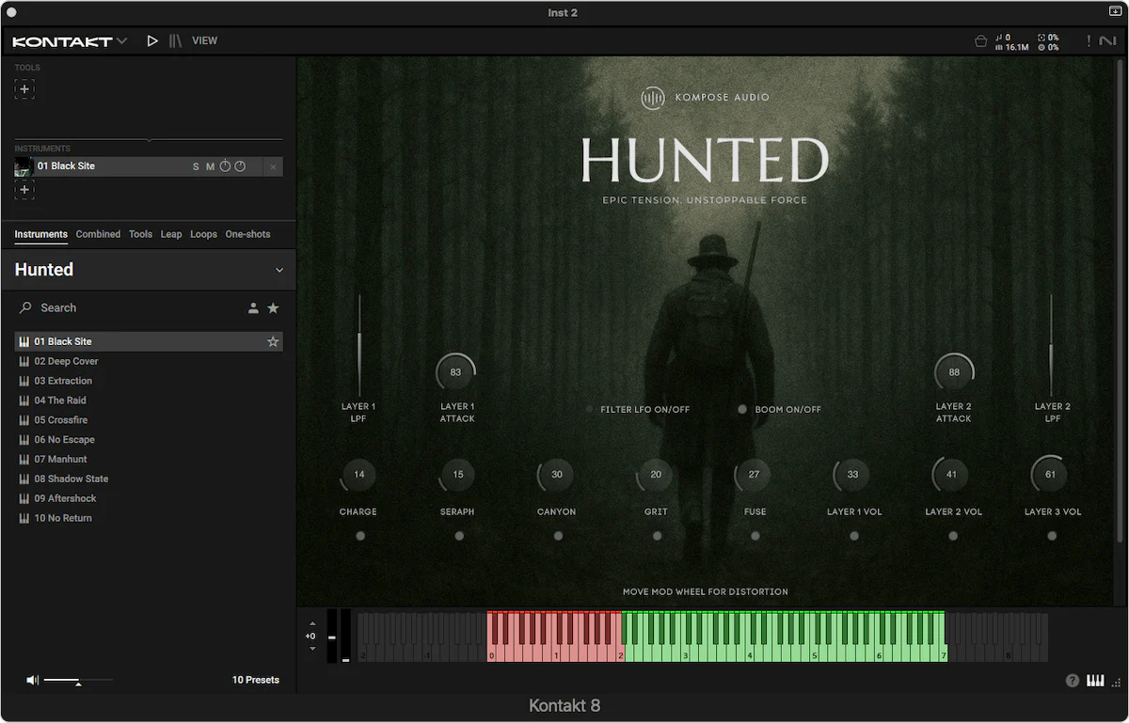Expand the KONTAKT logo menu chevron
The height and width of the screenshot is (723, 1129).
point(123,40)
